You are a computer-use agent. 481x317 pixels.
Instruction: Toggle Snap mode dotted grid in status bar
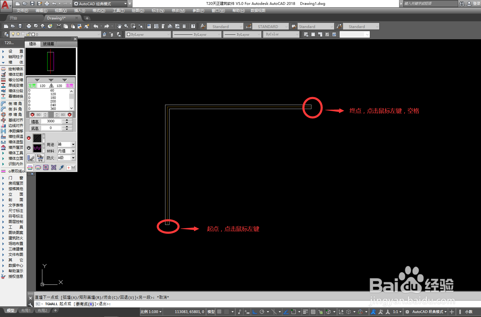(226, 312)
